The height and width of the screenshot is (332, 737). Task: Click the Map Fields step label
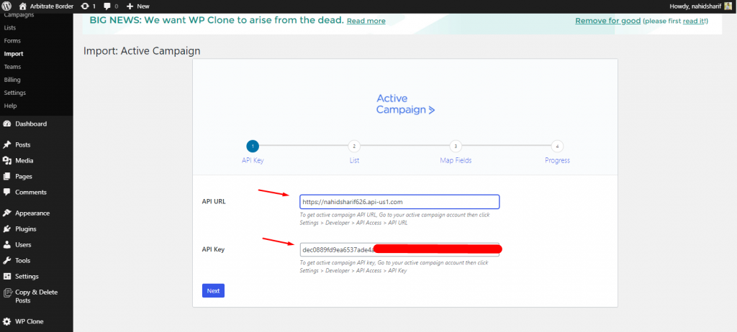coord(456,160)
